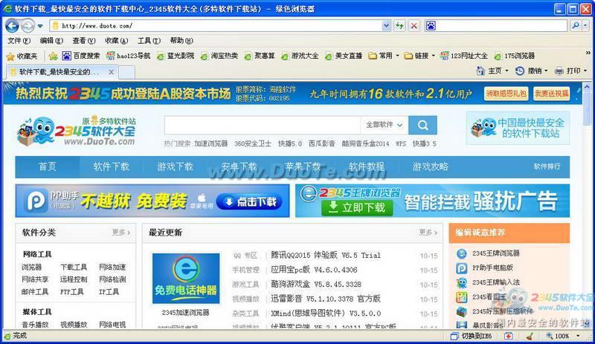Open the 收藏 menu

coord(116,41)
